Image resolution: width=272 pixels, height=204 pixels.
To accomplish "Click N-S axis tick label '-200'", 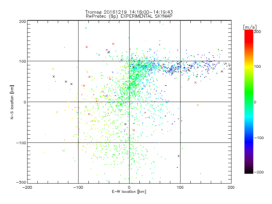I will [21, 182].
